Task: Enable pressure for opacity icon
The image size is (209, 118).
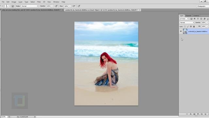Action: point(56,6)
